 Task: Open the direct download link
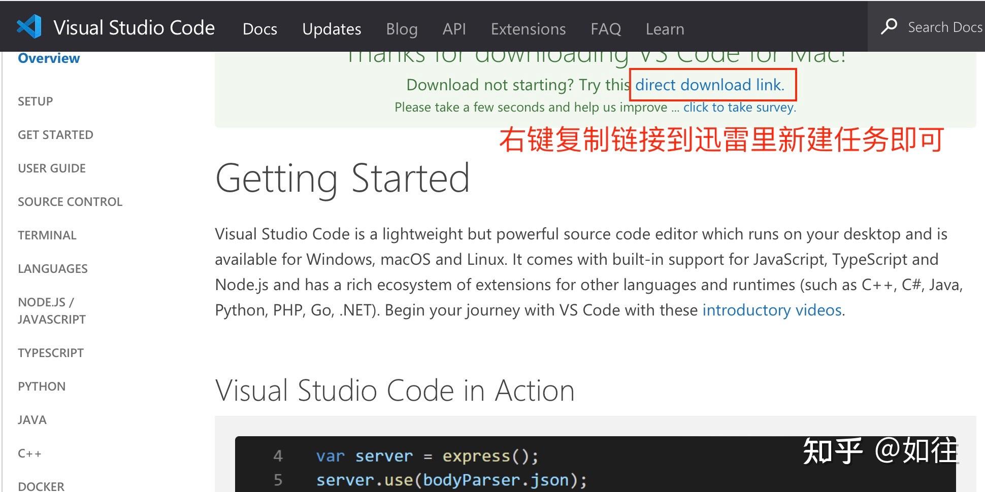[x=709, y=85]
